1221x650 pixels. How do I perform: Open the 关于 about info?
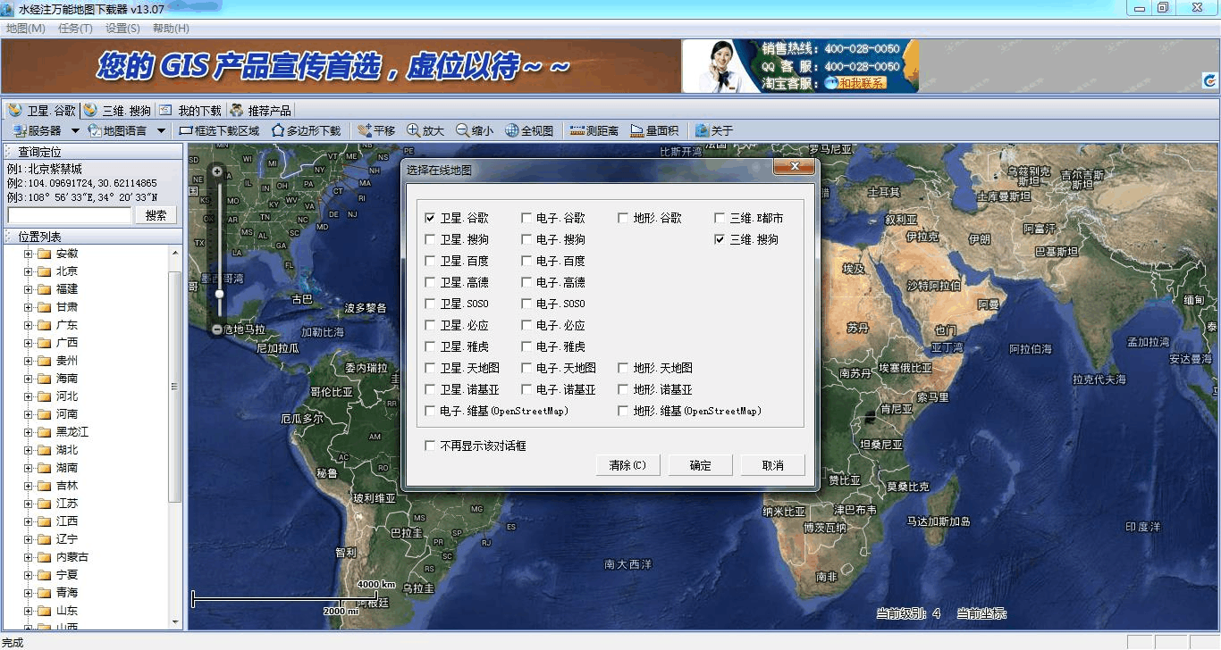[x=714, y=130]
